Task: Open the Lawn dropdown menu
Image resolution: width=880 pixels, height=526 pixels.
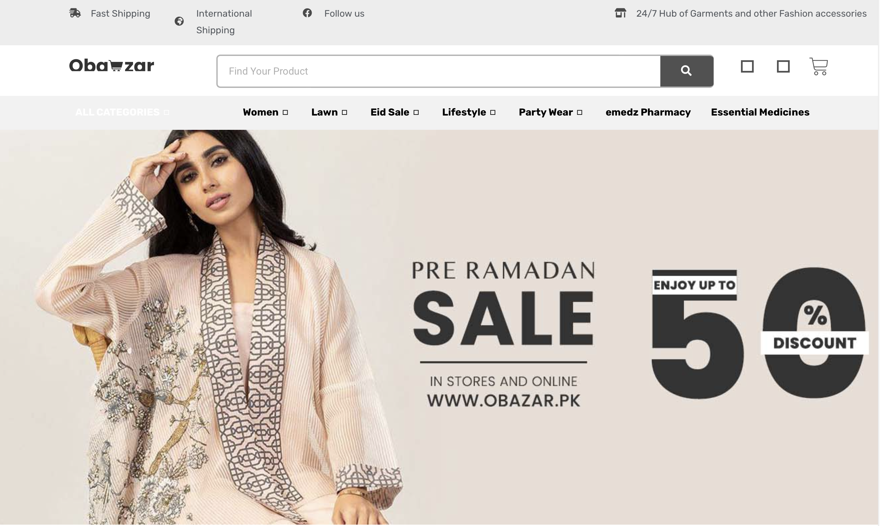Action: 329,113
